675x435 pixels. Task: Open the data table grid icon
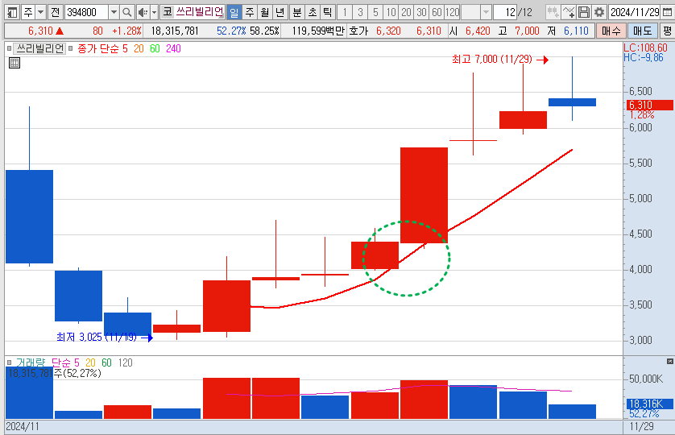point(14,63)
